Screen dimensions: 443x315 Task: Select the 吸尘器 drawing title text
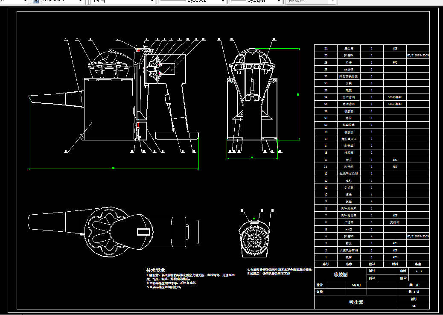[x=356, y=302]
